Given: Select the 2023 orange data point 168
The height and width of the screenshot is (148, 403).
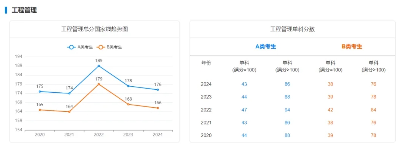Looking at the screenshot, I should [x=128, y=104].
